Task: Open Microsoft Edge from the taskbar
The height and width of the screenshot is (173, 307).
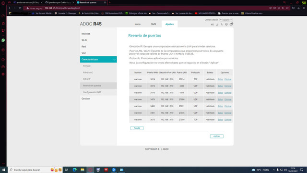Action: pyautogui.click(x=75, y=170)
